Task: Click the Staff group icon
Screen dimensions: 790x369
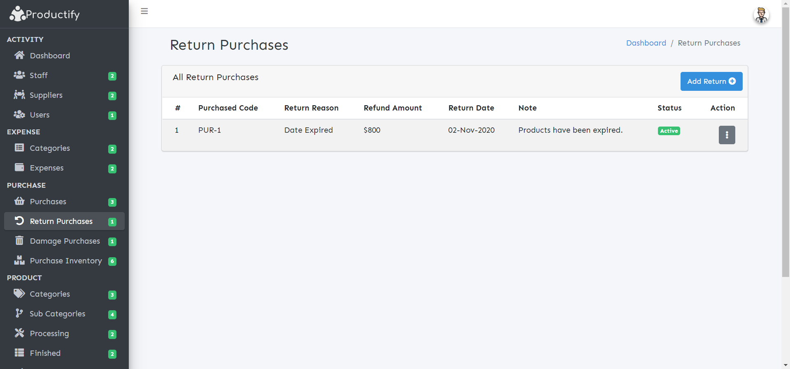Action: tap(19, 75)
